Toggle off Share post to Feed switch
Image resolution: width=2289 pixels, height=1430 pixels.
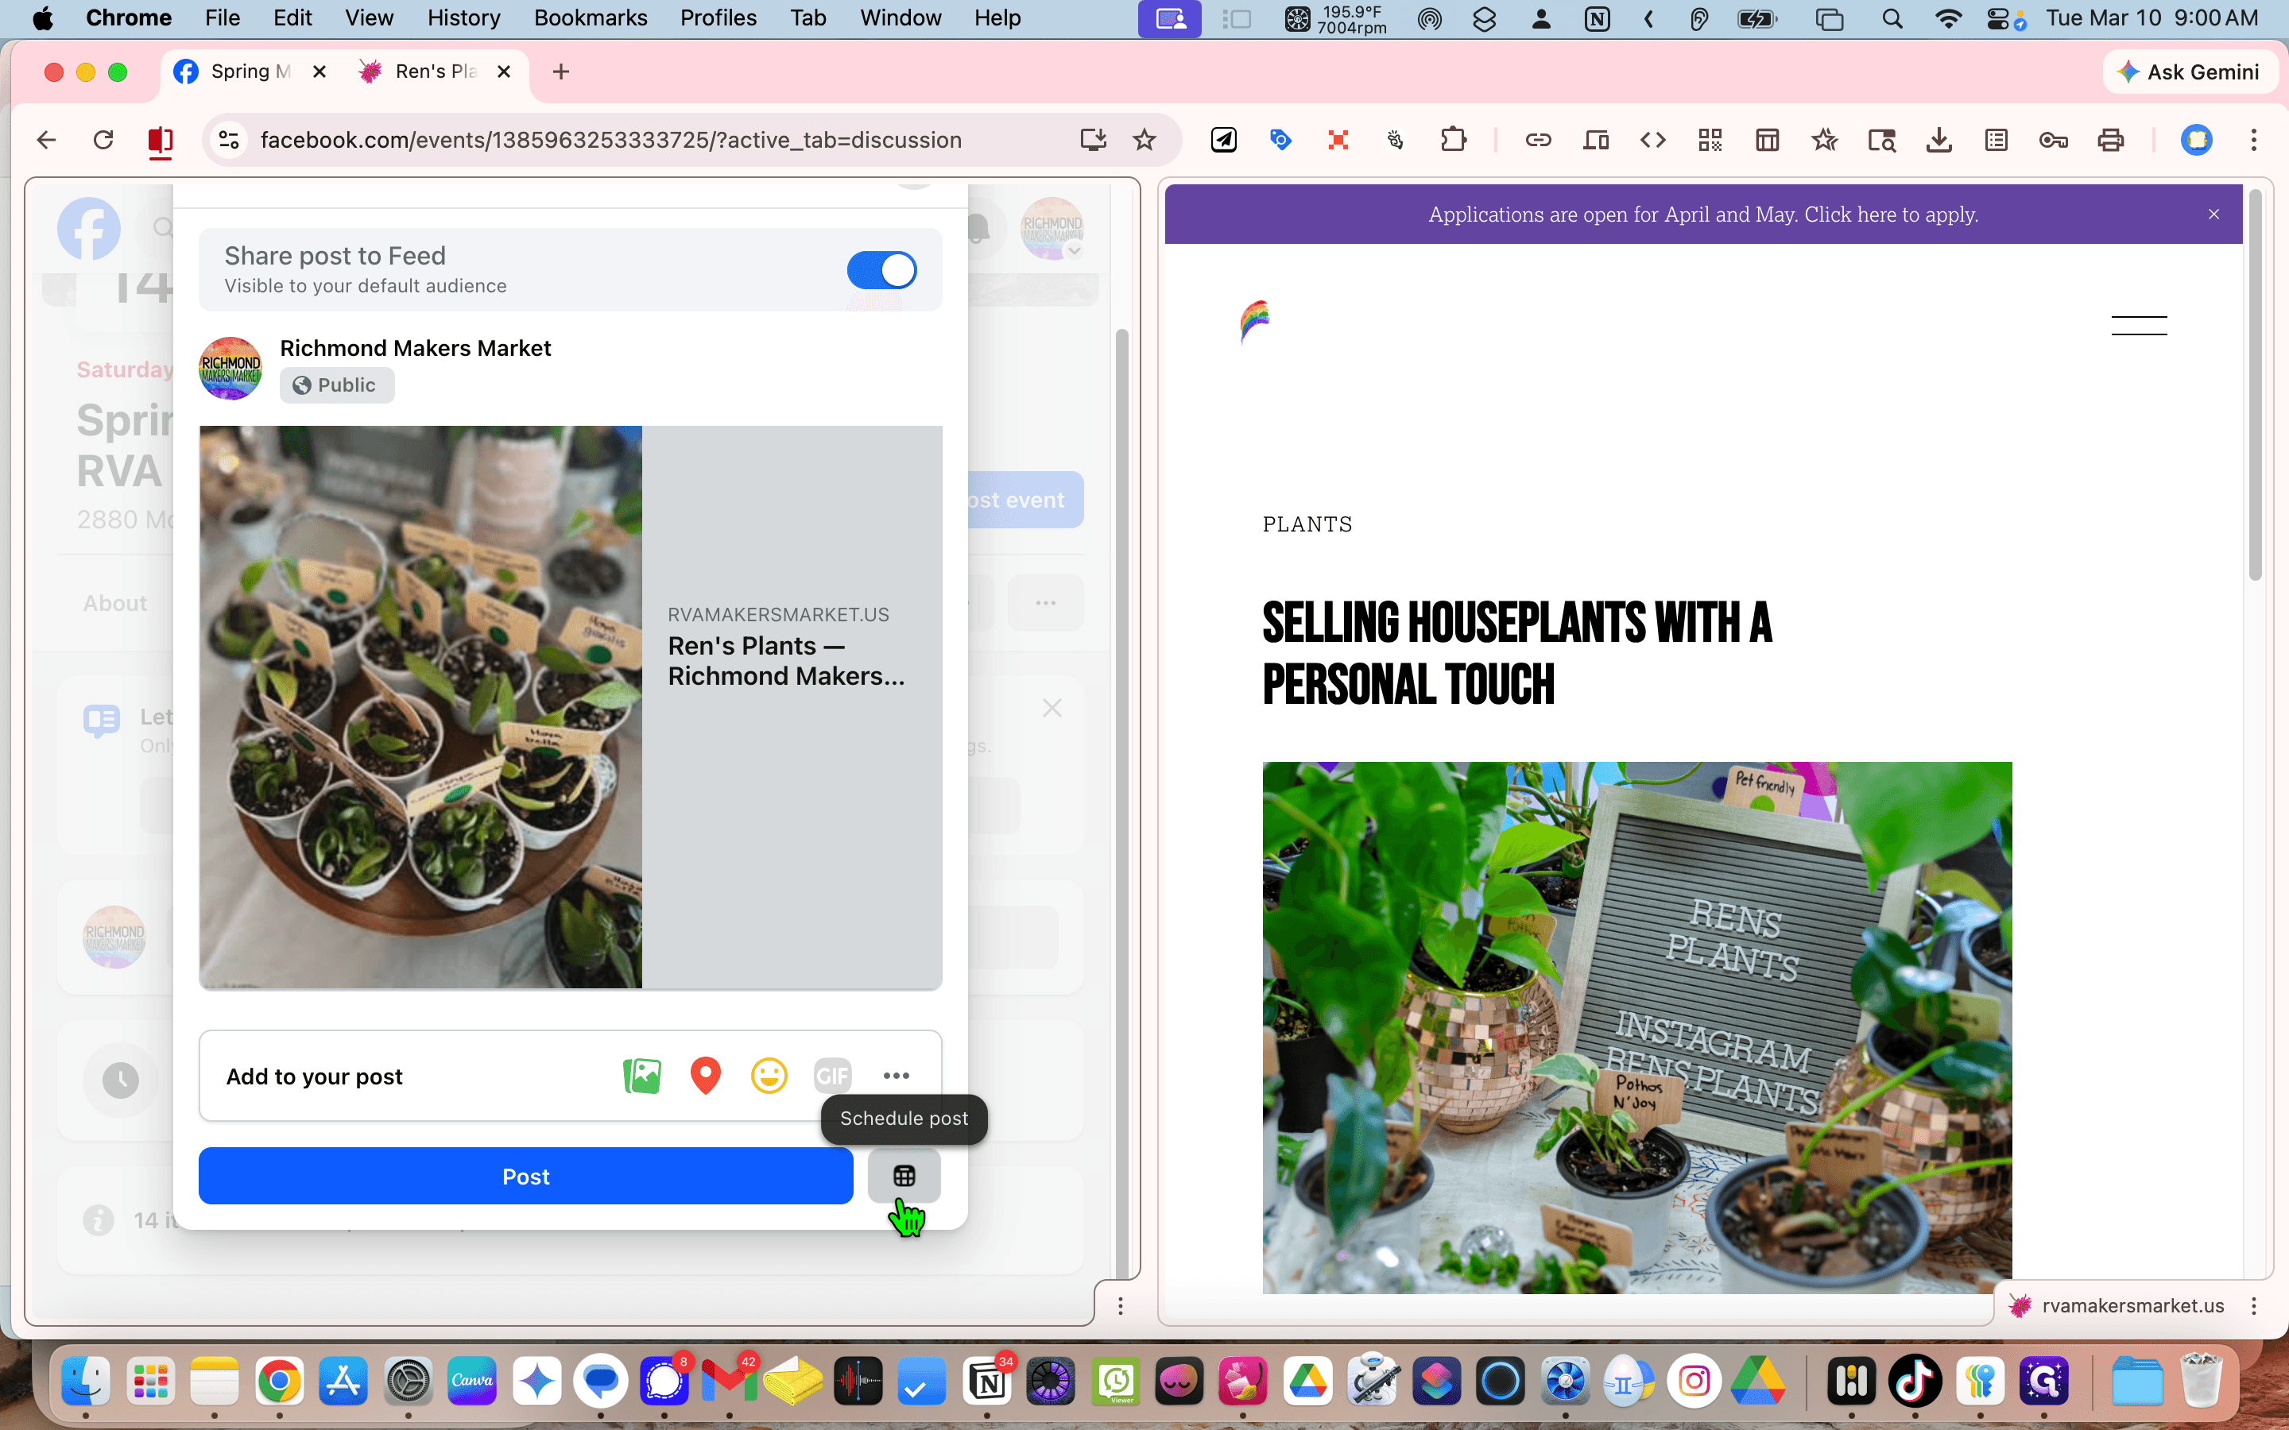[x=881, y=270]
